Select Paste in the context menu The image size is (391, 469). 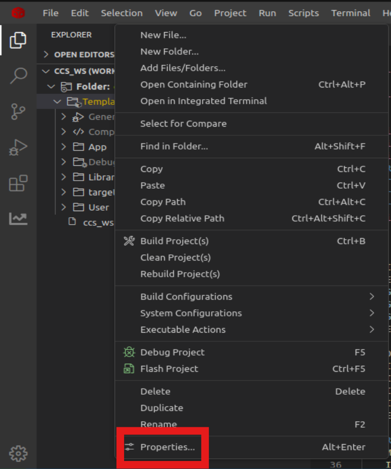[x=252, y=185]
